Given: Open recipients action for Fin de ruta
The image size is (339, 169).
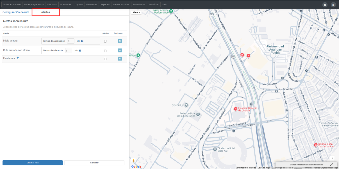Looking at the screenshot, I should click(x=120, y=59).
